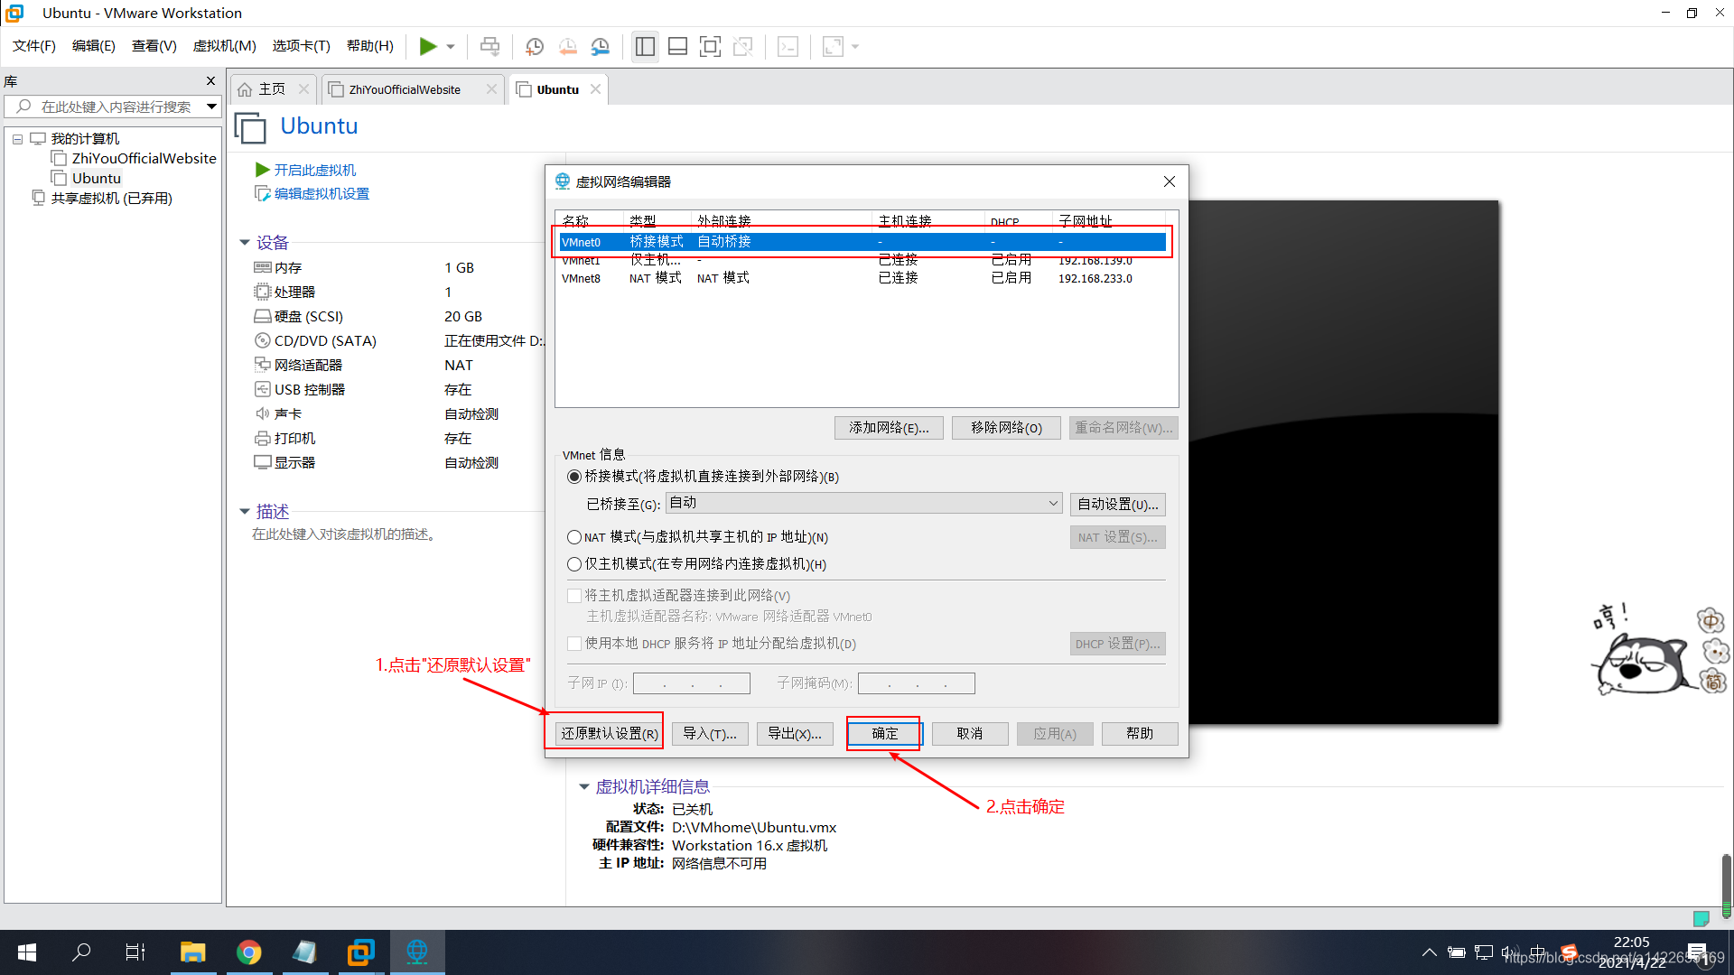Collapse the 我的计算机 tree node
This screenshot has width=1734, height=975.
tap(17, 139)
